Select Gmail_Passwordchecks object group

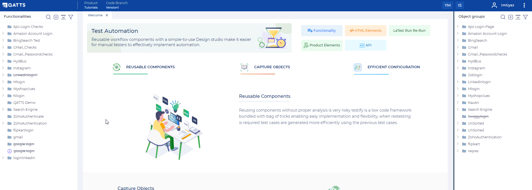click(x=487, y=54)
